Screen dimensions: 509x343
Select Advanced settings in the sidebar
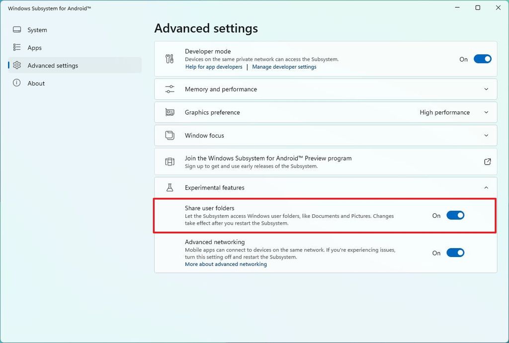coord(52,65)
